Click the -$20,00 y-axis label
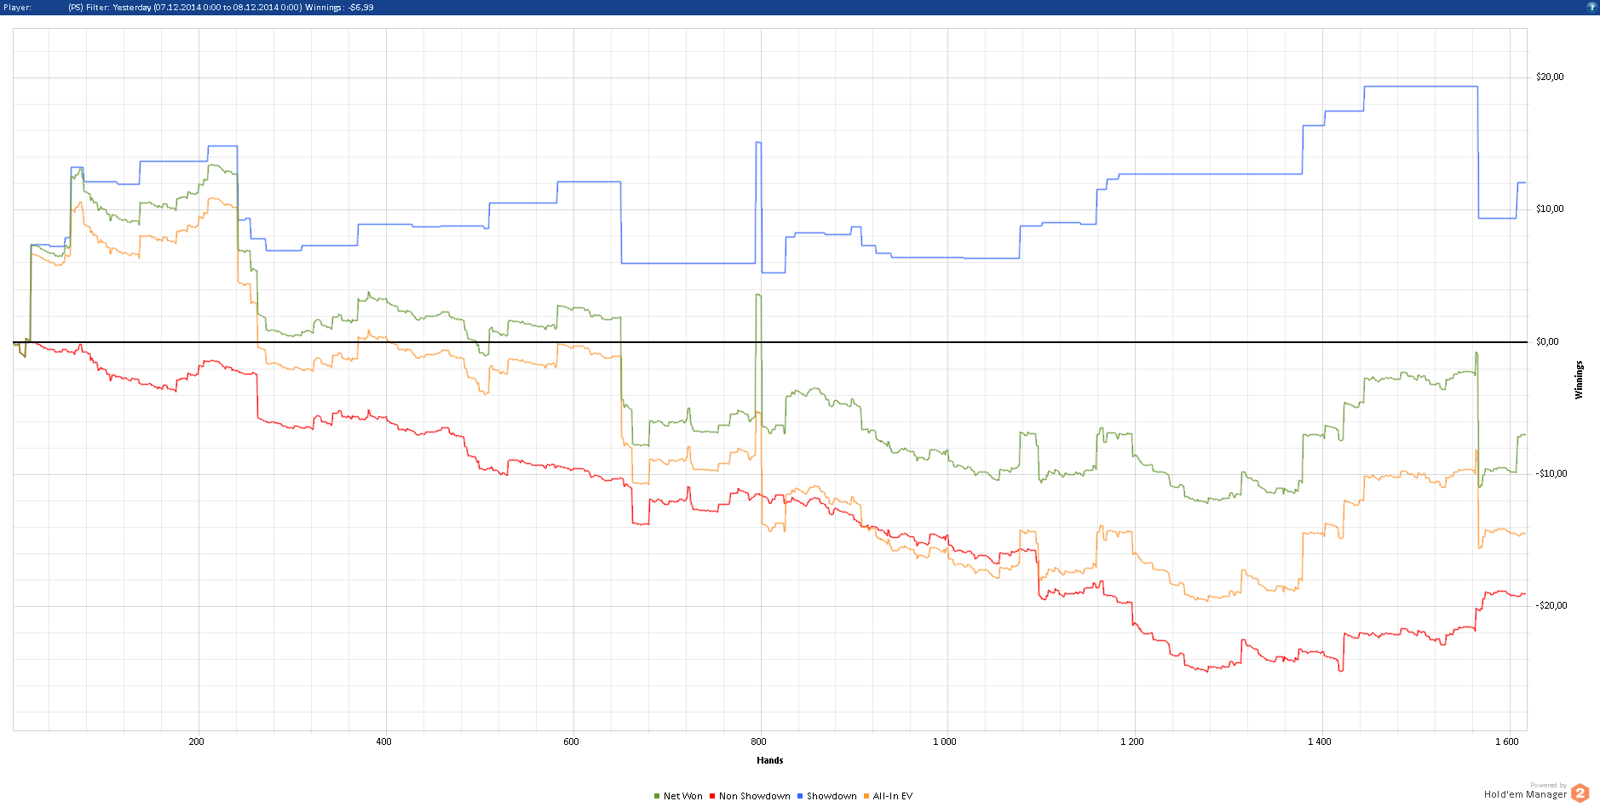1600x807 pixels. pyautogui.click(x=1551, y=605)
